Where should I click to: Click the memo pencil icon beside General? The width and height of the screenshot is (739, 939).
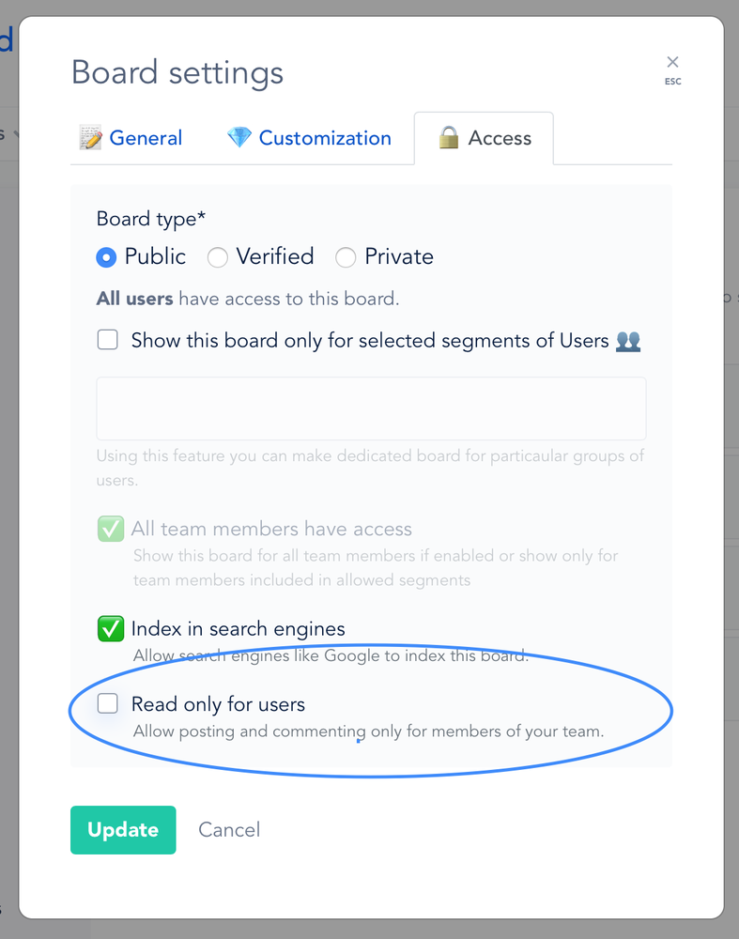(x=90, y=138)
